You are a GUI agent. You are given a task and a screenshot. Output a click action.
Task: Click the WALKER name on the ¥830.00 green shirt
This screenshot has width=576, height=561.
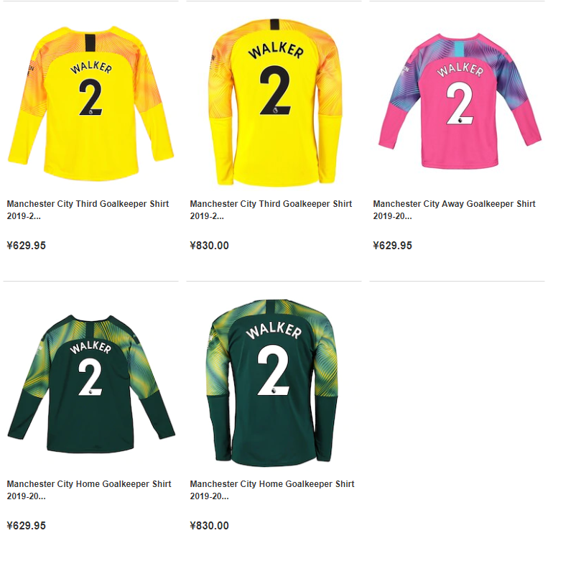[274, 330]
